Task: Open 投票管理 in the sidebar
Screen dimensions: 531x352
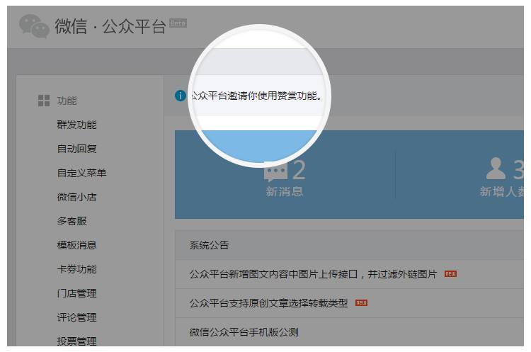Action: (x=77, y=341)
